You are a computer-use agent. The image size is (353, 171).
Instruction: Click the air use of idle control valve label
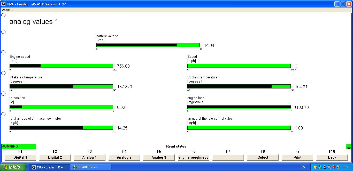[x=210, y=119]
